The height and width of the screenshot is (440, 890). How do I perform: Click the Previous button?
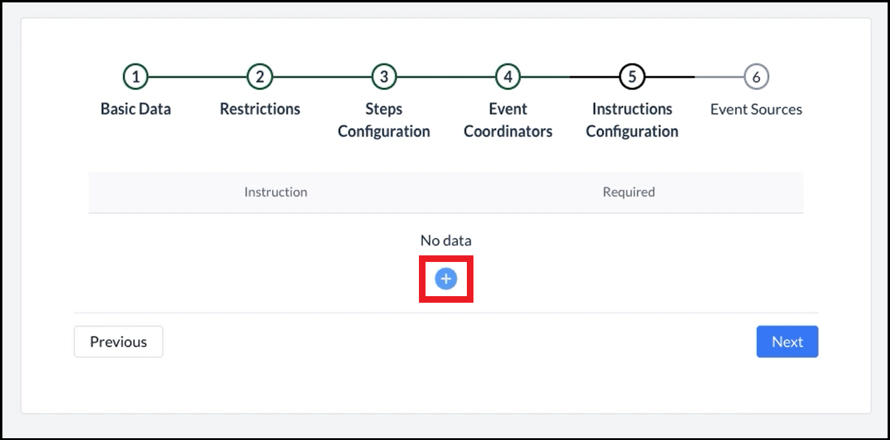click(x=118, y=342)
